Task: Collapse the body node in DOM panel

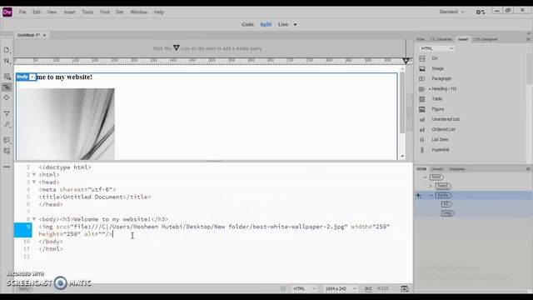Action: 431,195
